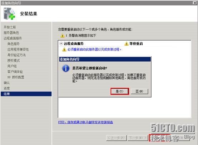The width and height of the screenshot is (198, 145).
Task: Click the 否(N) button to decline restart
Action: pyautogui.click(x=139, y=91)
